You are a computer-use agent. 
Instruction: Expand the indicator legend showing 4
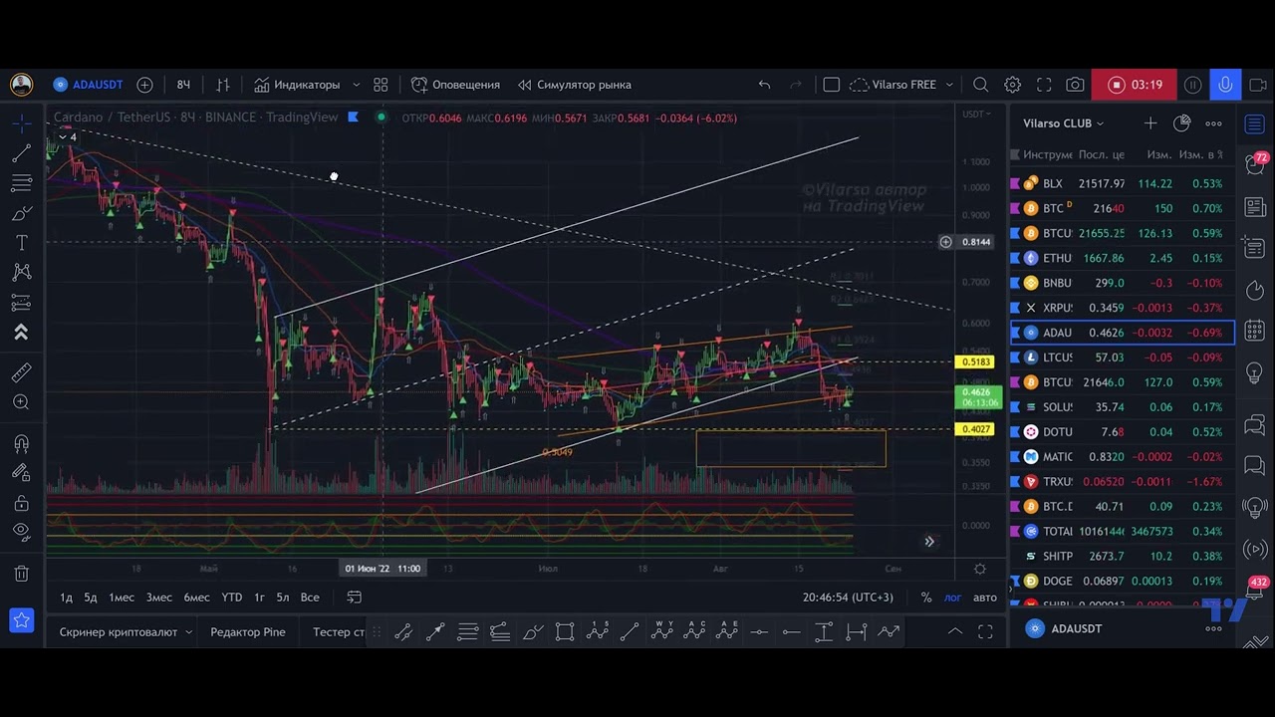coord(67,136)
